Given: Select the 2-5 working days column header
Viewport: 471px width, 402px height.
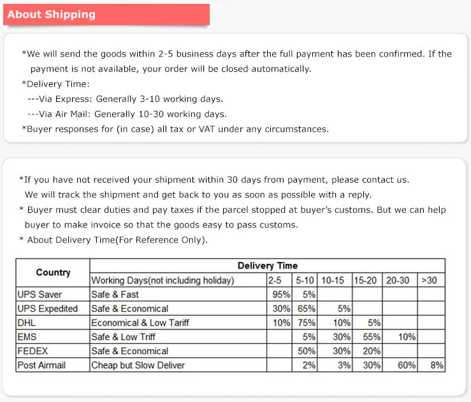Looking at the screenshot, I should pos(279,280).
